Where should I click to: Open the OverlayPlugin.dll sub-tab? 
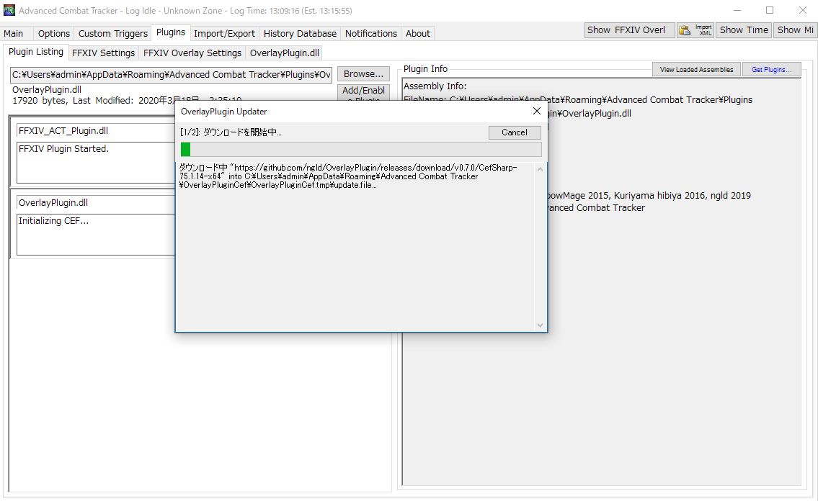tap(284, 53)
